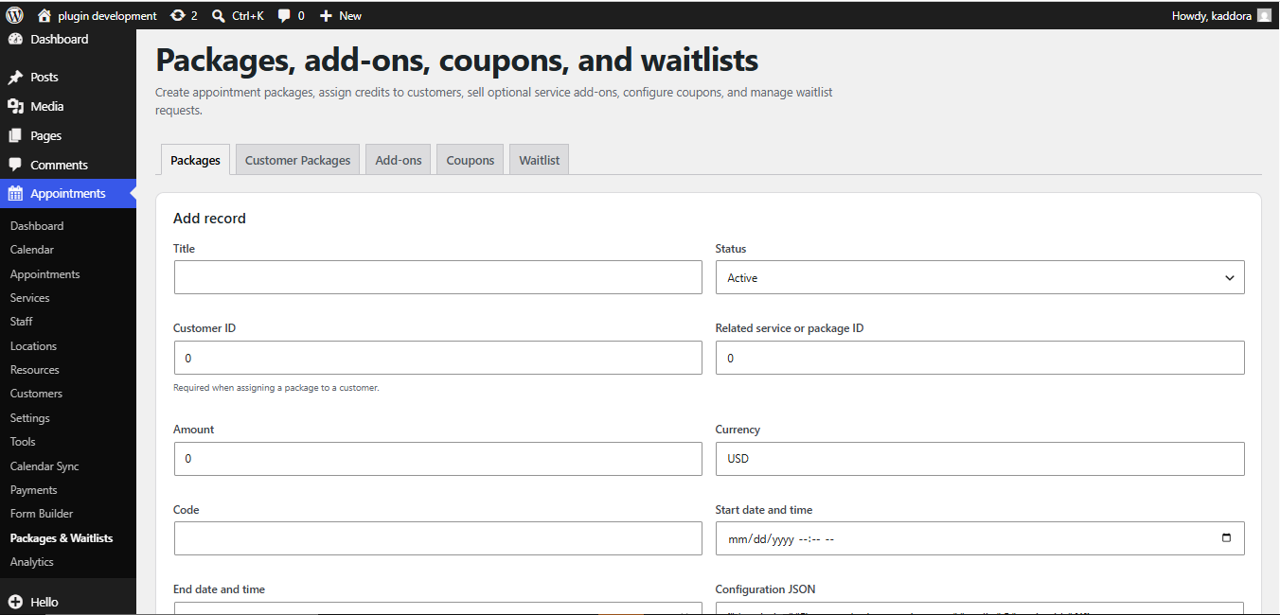Open Settings submenu link

[x=30, y=418]
